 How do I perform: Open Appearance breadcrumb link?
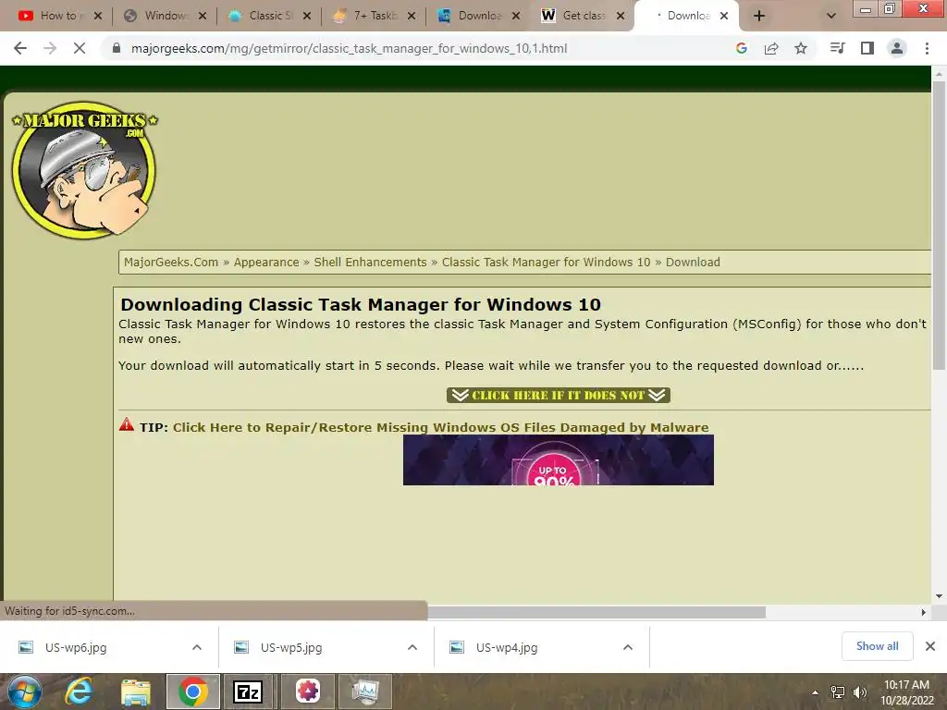[266, 262]
